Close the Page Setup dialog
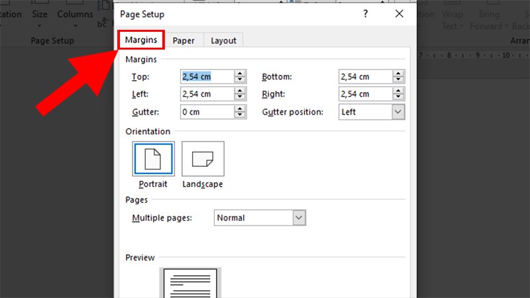The image size is (530, 298). [399, 14]
